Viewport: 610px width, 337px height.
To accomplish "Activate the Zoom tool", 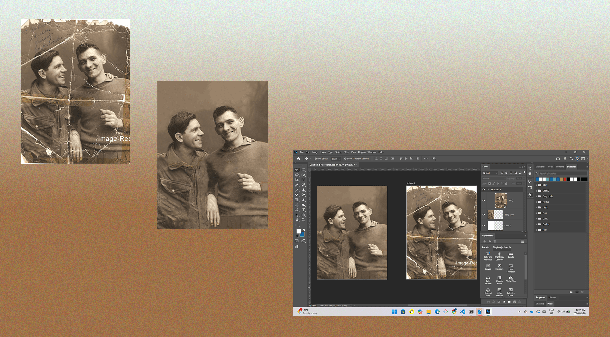I will click(x=303, y=220).
